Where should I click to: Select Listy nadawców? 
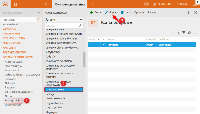click(54, 103)
